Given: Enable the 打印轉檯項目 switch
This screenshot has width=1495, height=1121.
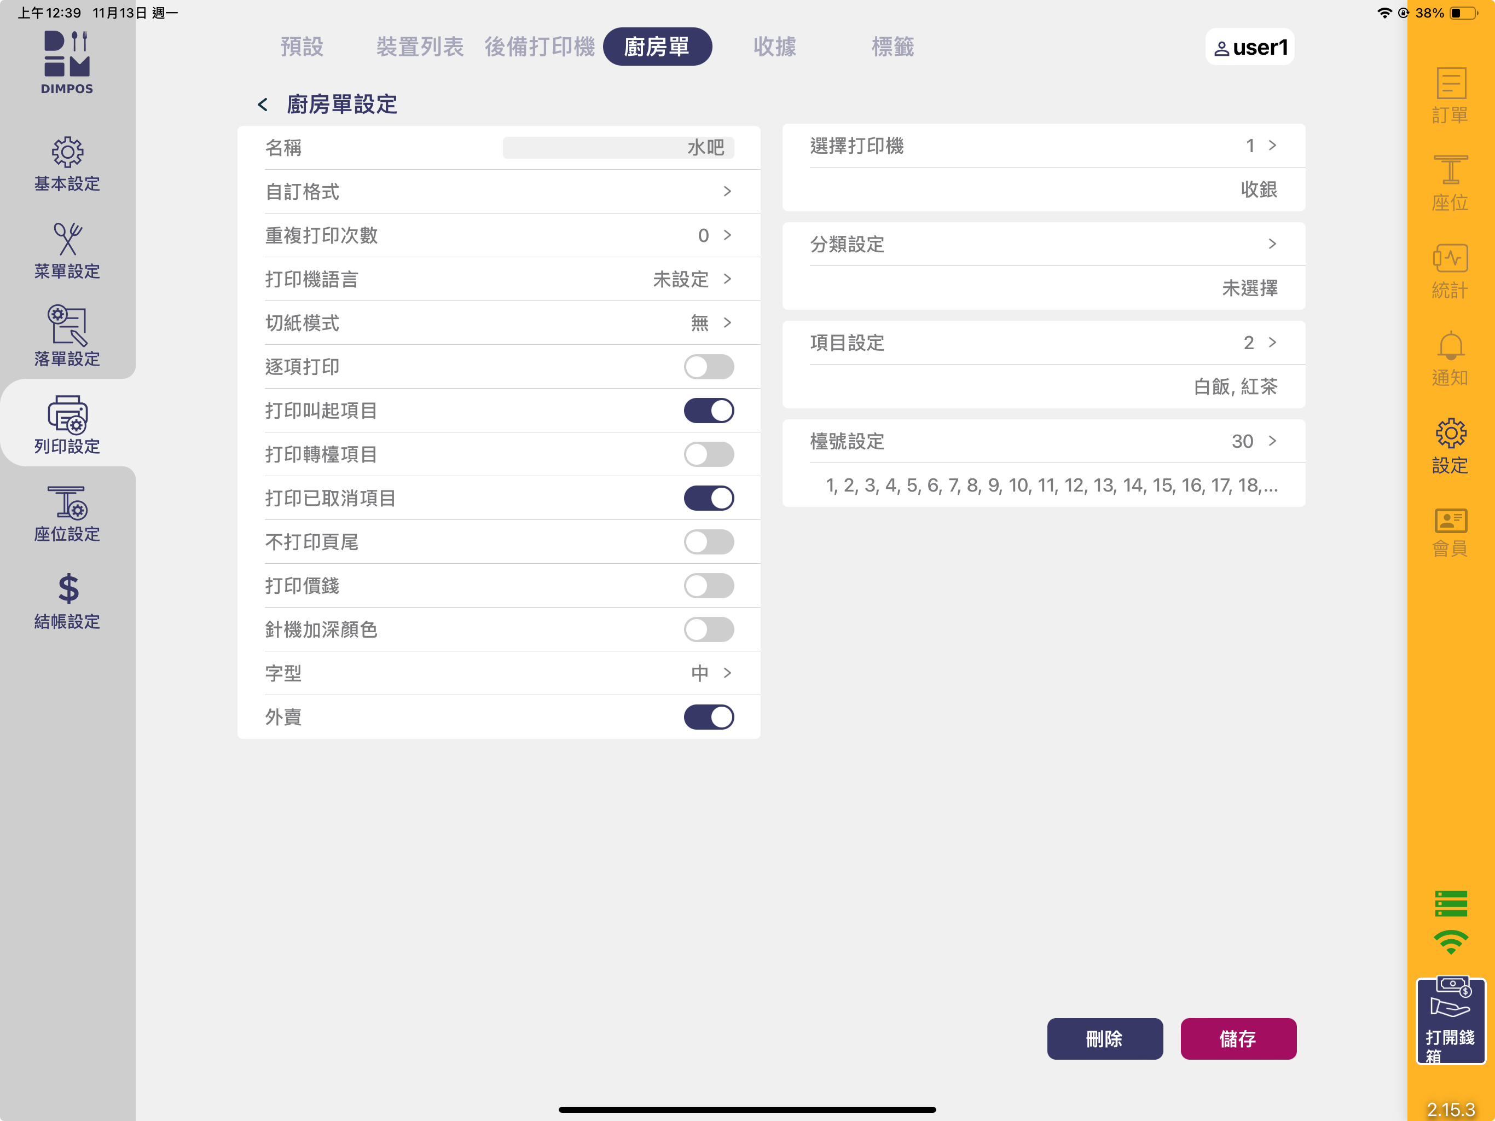Looking at the screenshot, I should point(708,454).
